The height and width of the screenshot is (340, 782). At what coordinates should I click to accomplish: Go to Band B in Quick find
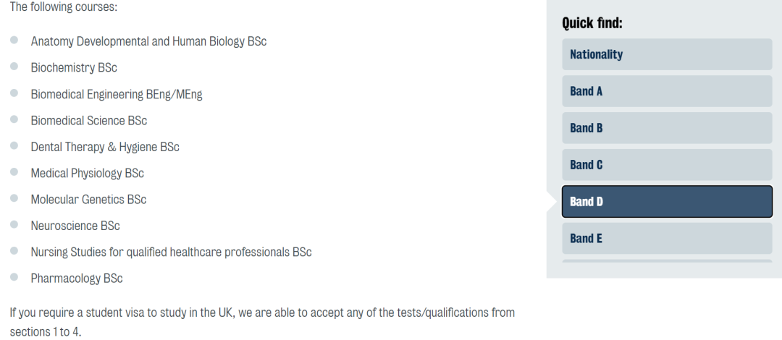(x=667, y=128)
